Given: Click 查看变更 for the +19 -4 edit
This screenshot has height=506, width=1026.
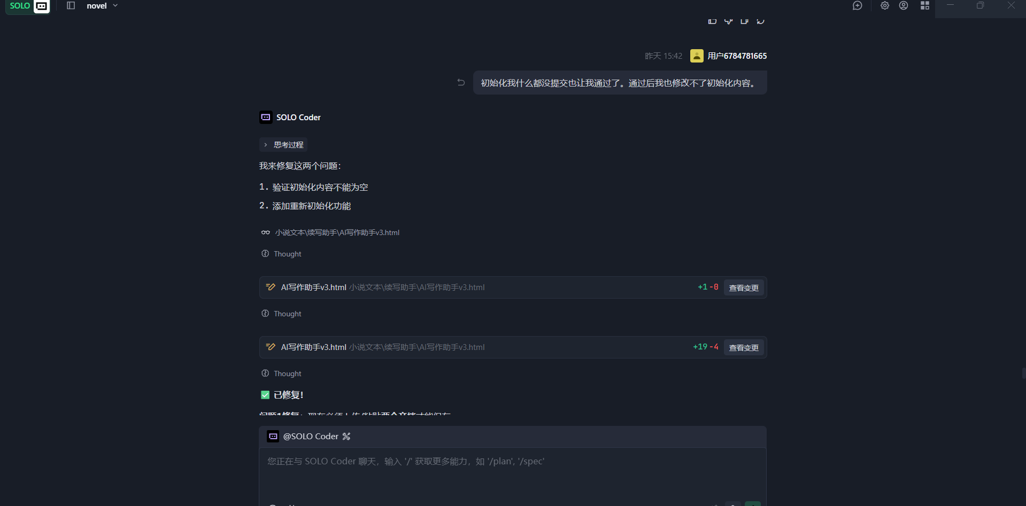Looking at the screenshot, I should [x=743, y=347].
